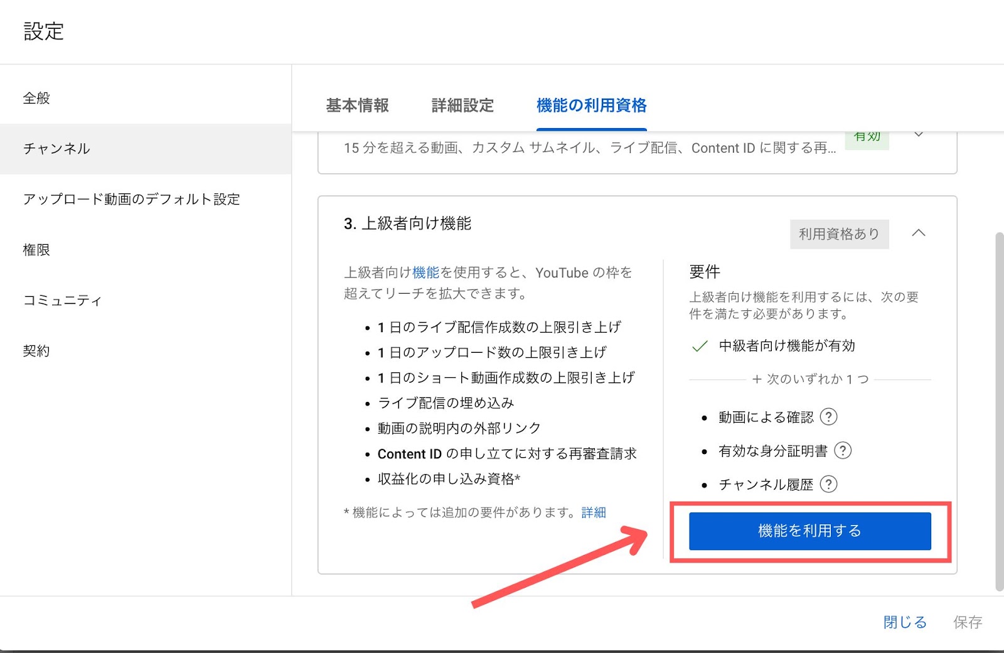Select the 機能の利用資格 tab

[591, 105]
